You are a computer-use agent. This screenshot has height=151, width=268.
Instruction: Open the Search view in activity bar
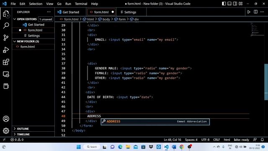(x=6, y=26)
